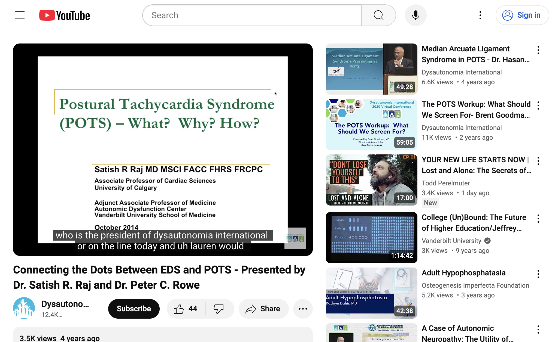Open more actions ellipsis below video
Viewport: 558px width, 342px height.
(x=303, y=309)
